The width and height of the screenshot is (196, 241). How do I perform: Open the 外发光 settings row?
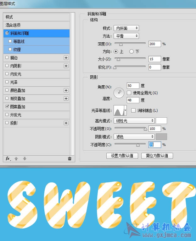(36, 115)
